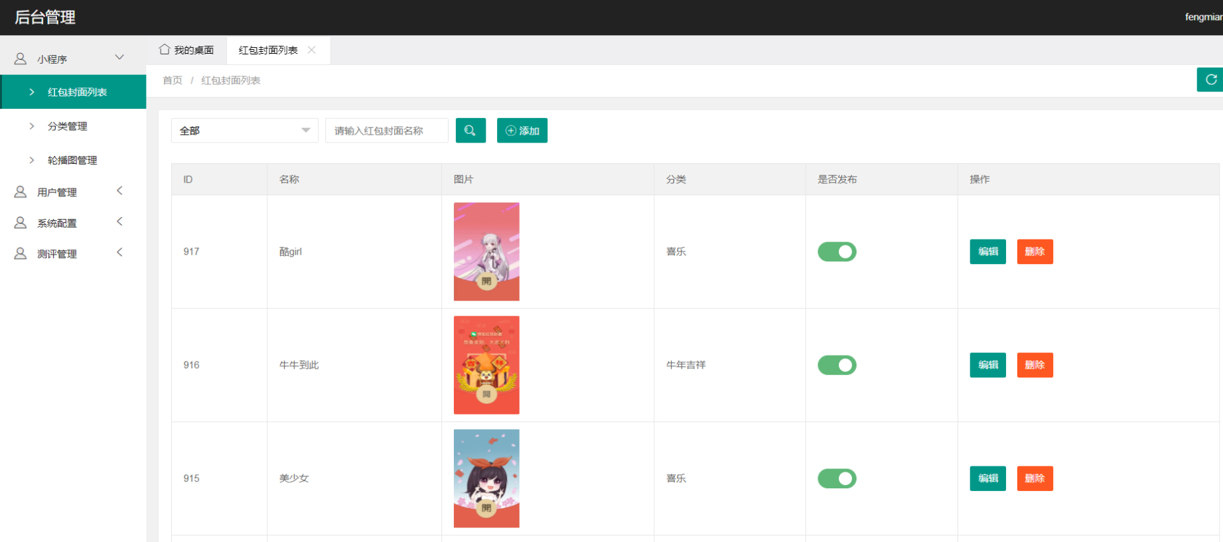Click the 系统配置 sidebar icon
This screenshot has height=542, width=1223.
tap(21, 223)
